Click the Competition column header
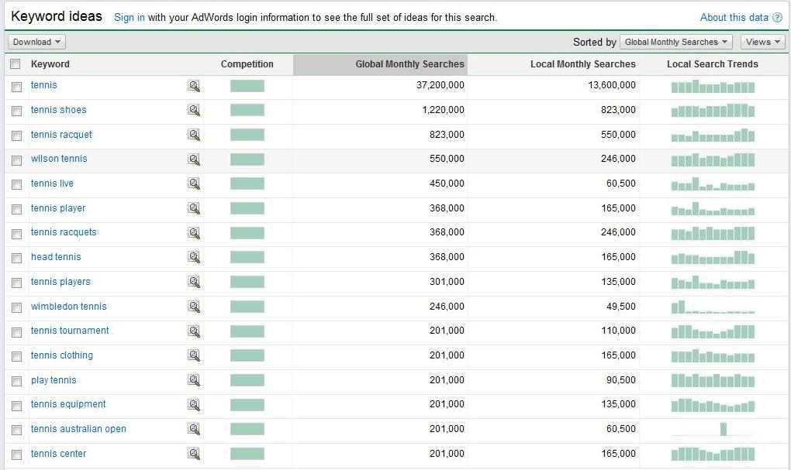This screenshot has width=791, height=470. click(x=247, y=64)
